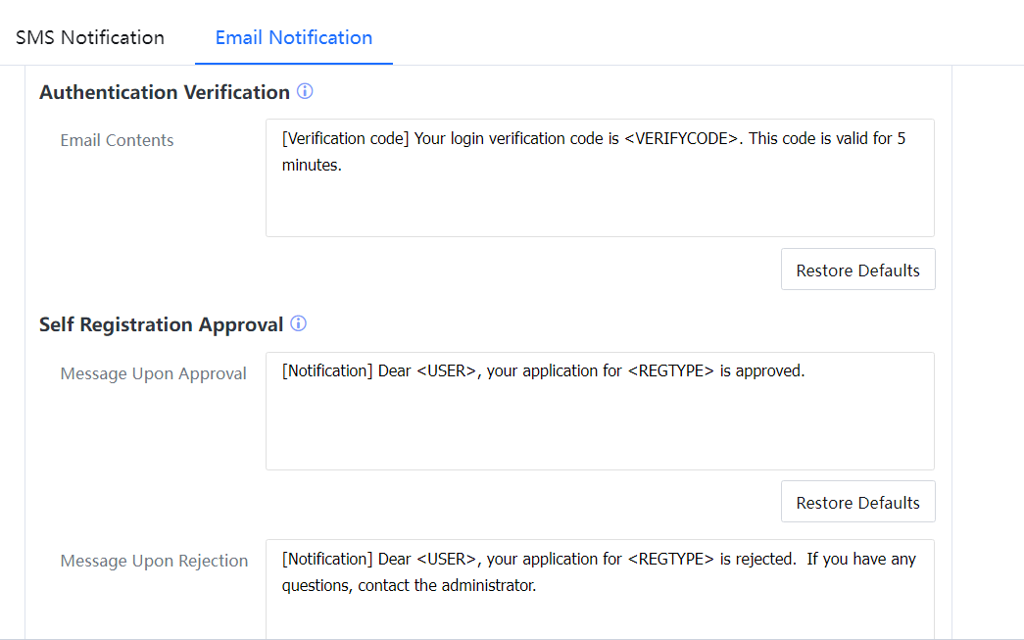Image resolution: width=1024 pixels, height=640 pixels.
Task: Place cursor on <VERIFYCODE> in Email Contents
Action: pos(680,139)
